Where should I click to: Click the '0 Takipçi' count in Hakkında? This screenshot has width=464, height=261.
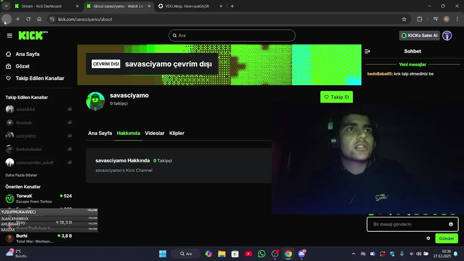pyautogui.click(x=163, y=161)
